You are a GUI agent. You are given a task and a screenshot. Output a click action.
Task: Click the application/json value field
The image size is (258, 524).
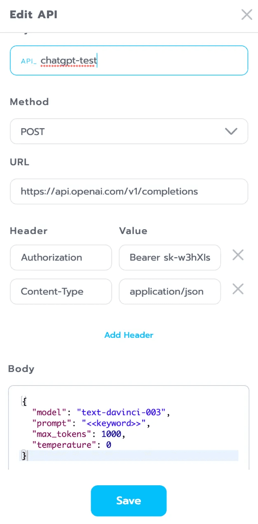point(169,291)
